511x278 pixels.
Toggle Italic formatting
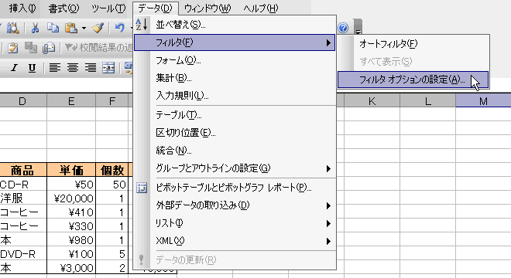coord(14,68)
